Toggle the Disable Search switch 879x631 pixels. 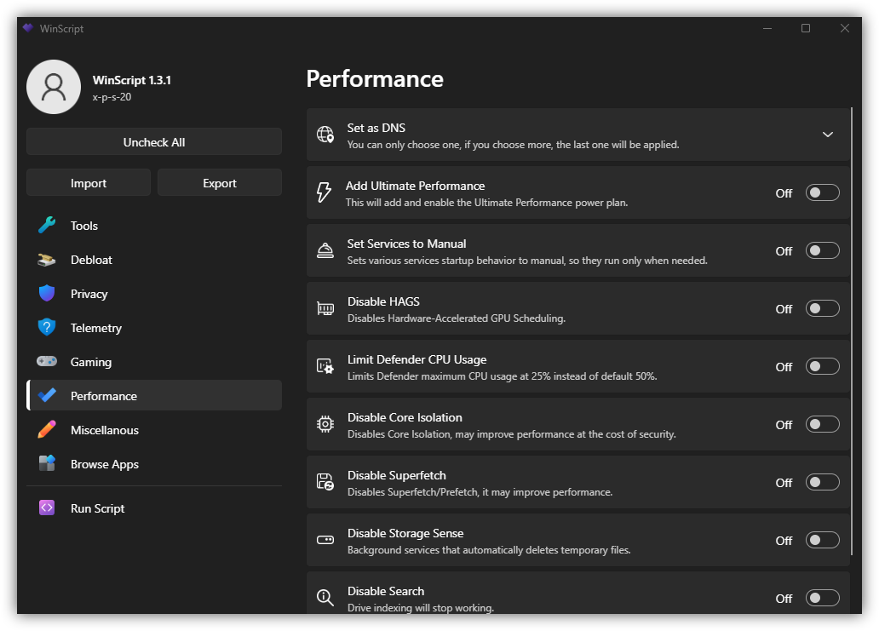click(x=823, y=598)
